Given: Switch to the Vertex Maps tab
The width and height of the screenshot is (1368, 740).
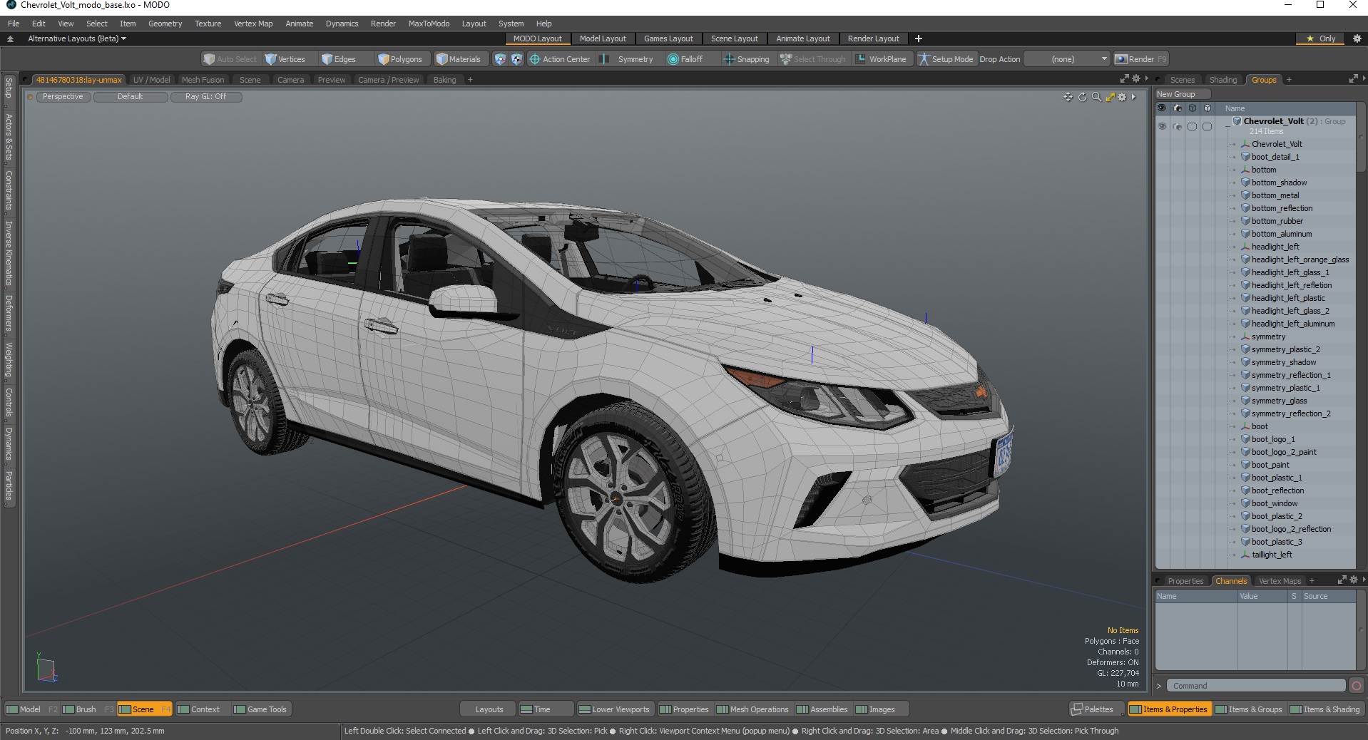Looking at the screenshot, I should pyautogui.click(x=1280, y=581).
